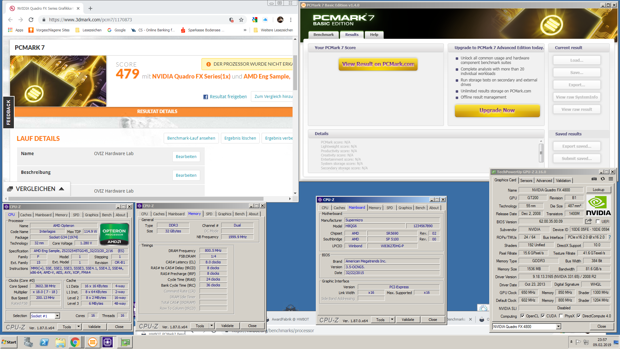Image resolution: width=620 pixels, height=349 pixels.
Task: Toggle DirectCompute checkbox in GPU-Z
Action: click(579, 316)
